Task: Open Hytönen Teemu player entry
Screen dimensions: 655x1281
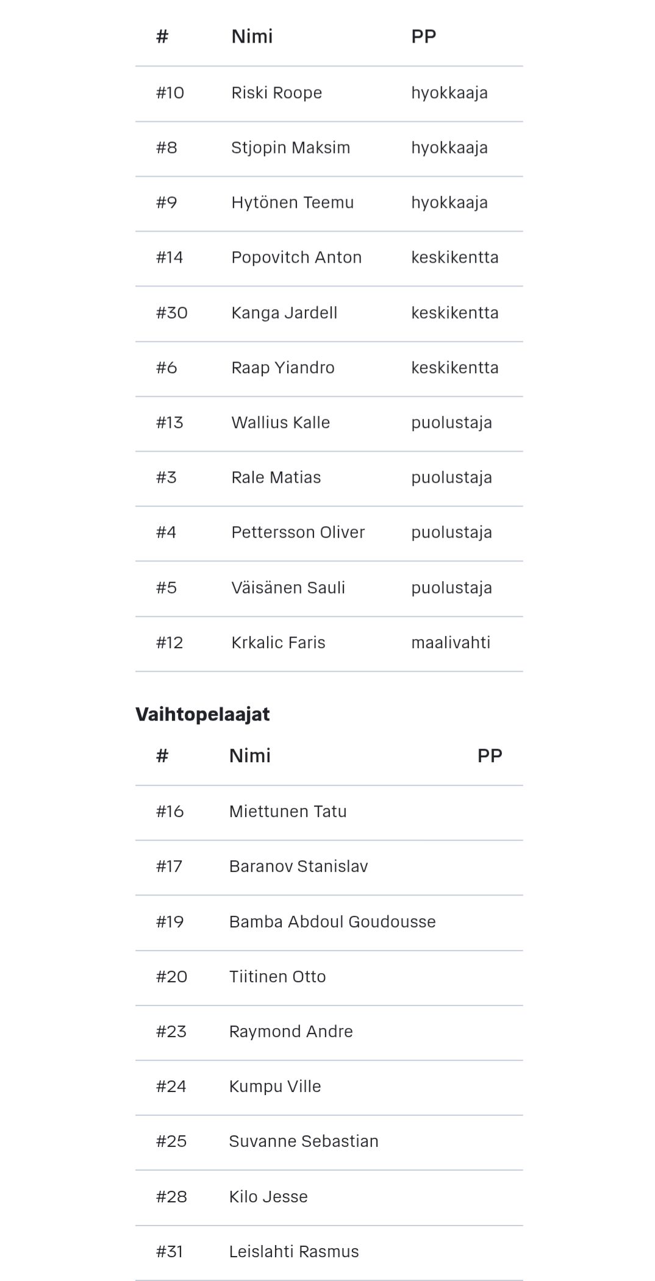Action: tap(292, 202)
